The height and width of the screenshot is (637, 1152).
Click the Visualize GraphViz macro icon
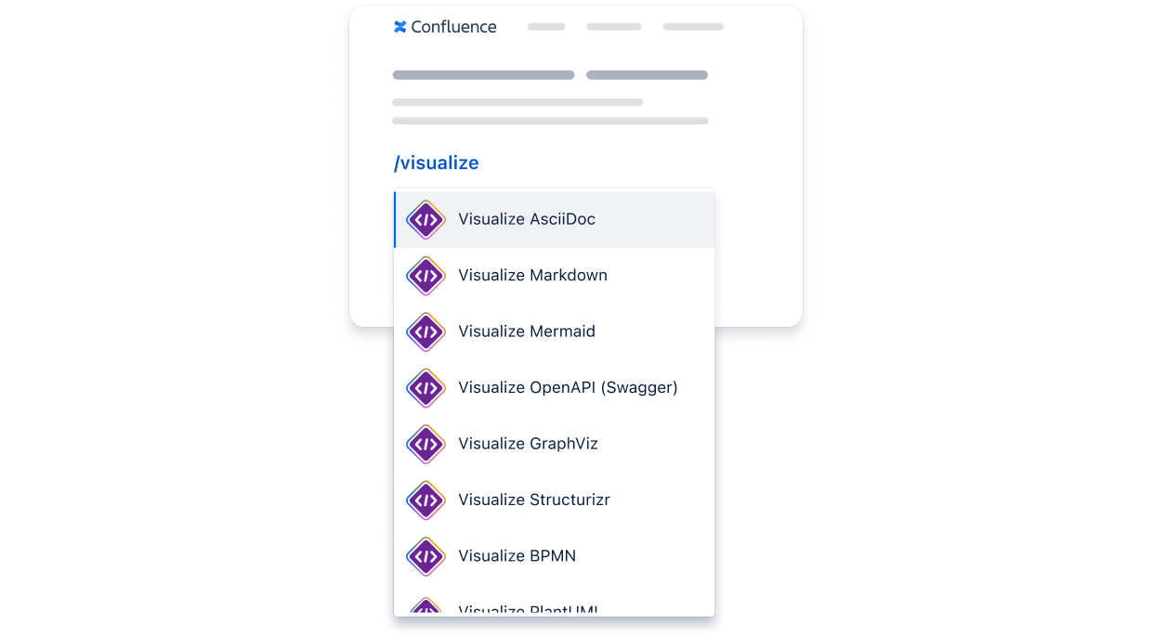click(425, 444)
